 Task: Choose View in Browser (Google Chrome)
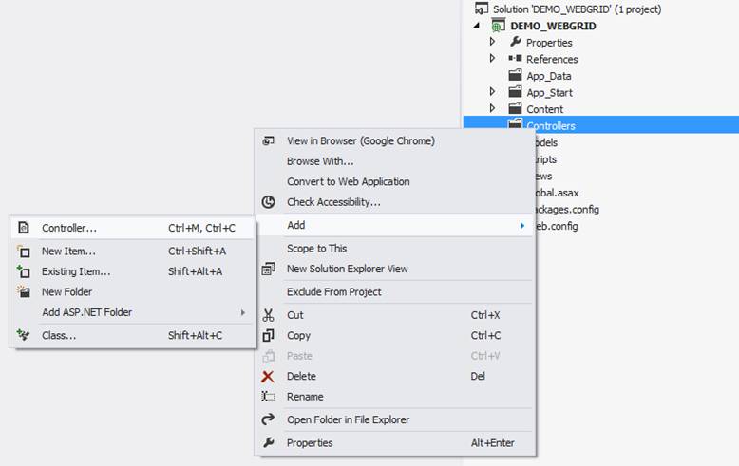point(360,140)
